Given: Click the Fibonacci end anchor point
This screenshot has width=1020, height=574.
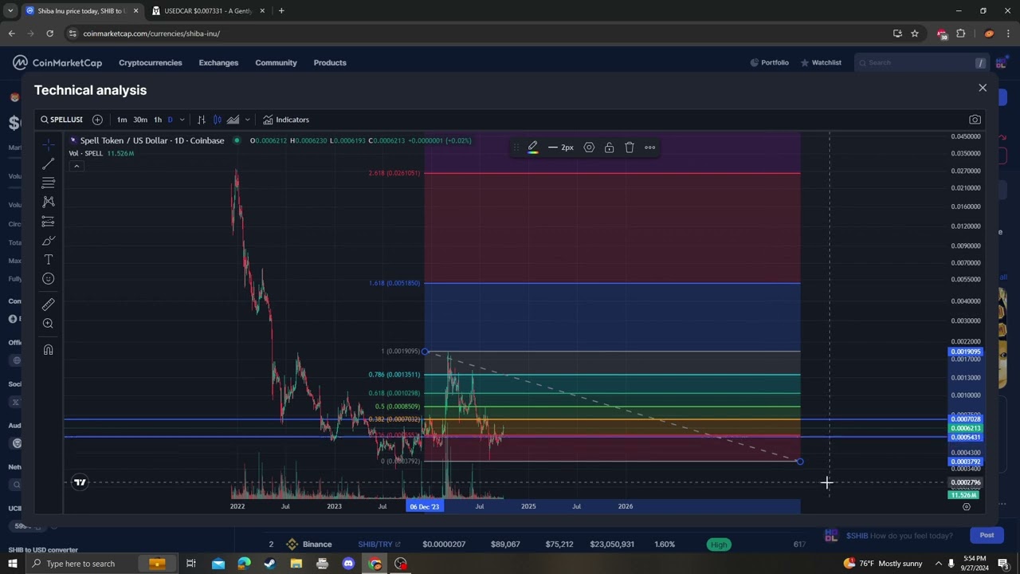Looking at the screenshot, I should click(x=800, y=462).
